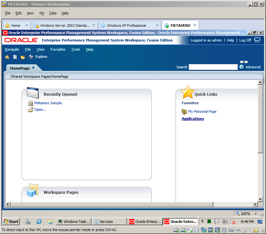
Task: Open the Favorites menu
Action: pos(58,49)
